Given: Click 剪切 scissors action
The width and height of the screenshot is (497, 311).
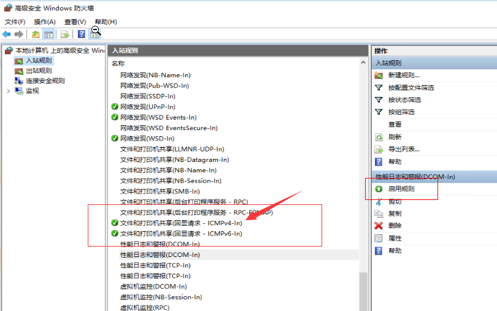Looking at the screenshot, I should [395, 201].
